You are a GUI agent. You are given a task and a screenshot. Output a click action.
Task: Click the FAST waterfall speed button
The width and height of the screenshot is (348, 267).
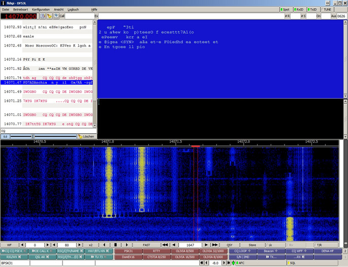(x=146, y=245)
